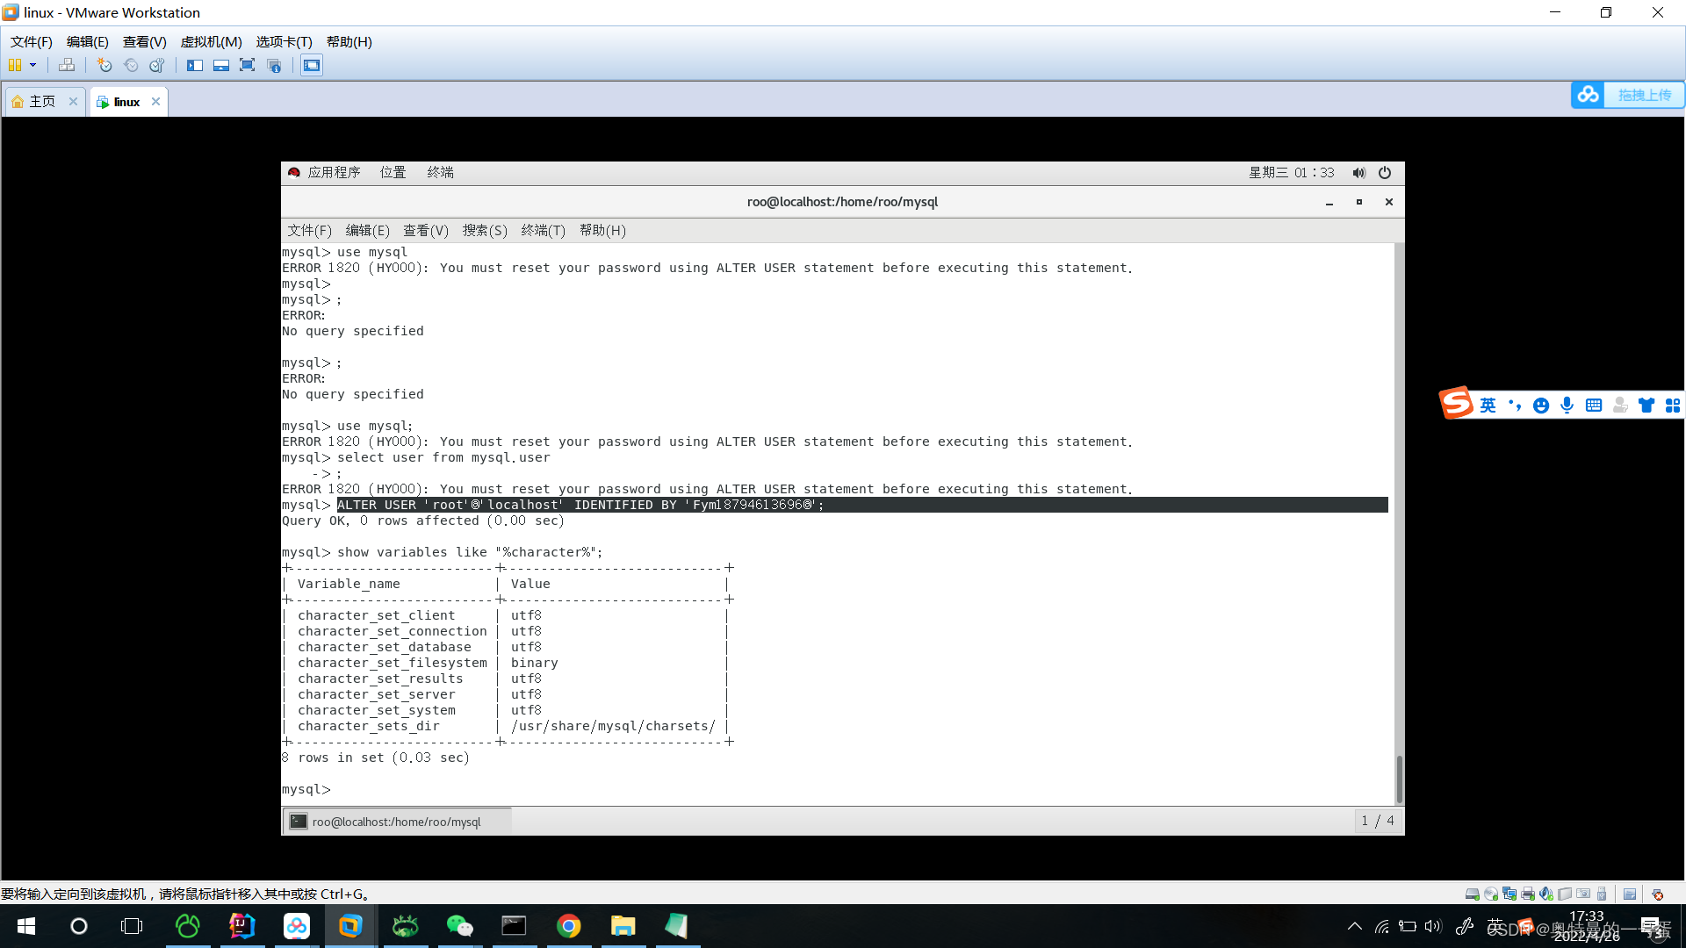Open terminal 搜索(S) menu
Viewport: 1686px width, 948px height.
click(485, 230)
